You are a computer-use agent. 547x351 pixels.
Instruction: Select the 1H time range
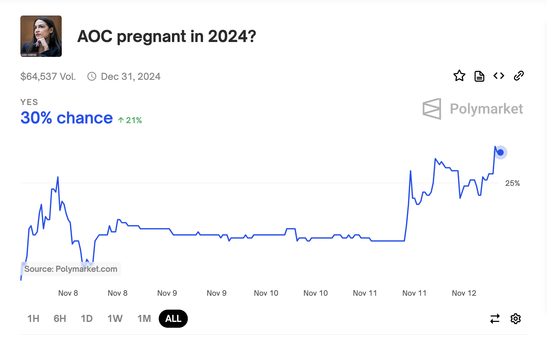click(x=33, y=319)
